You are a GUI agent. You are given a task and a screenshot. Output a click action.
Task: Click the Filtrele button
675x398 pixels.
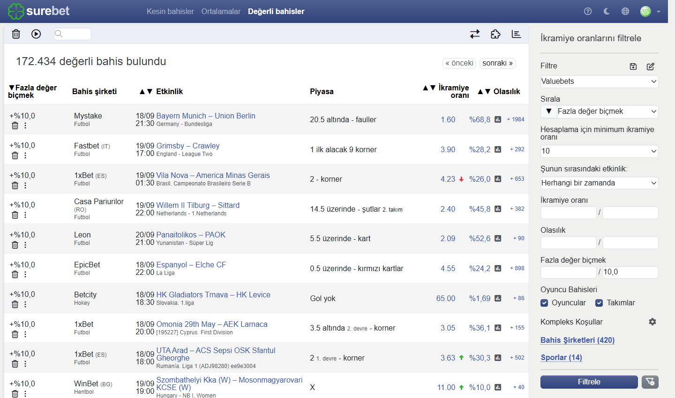coord(589,382)
